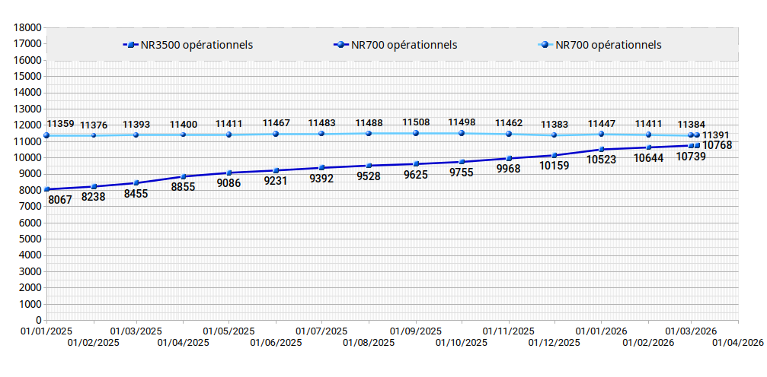Select the data label 9086
This screenshot has width=767, height=377.
(x=229, y=183)
